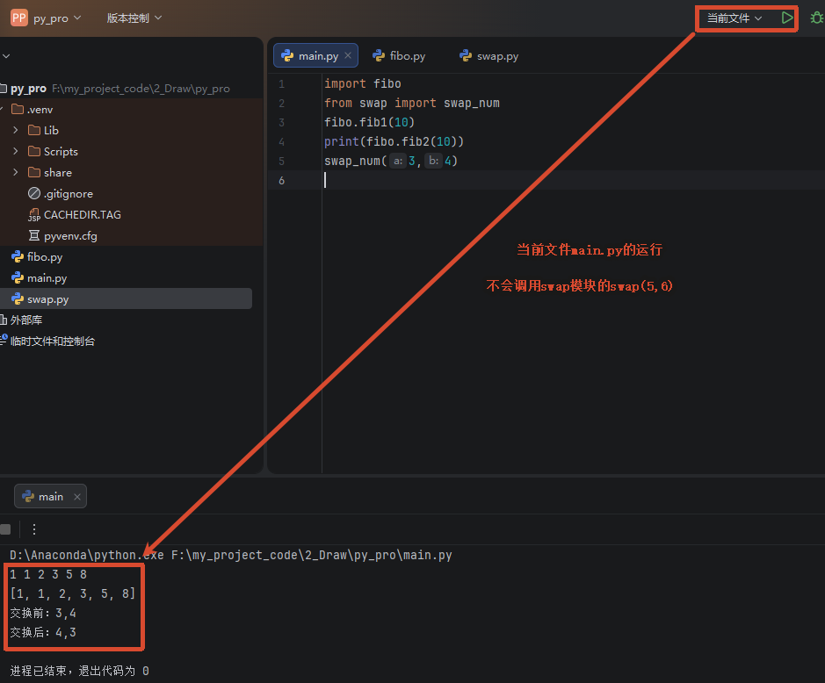The width and height of the screenshot is (825, 683).
Task: Open the 版本控制 menu
Action: (134, 18)
